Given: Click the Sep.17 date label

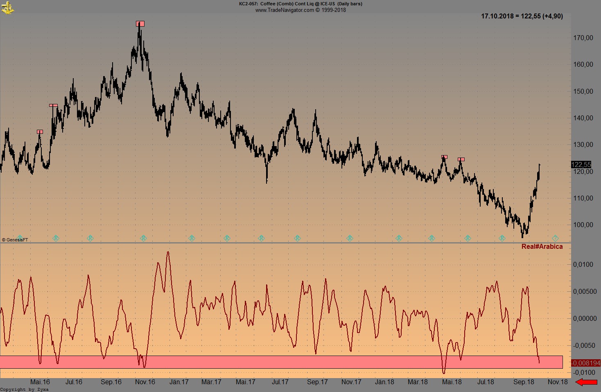Looking at the screenshot, I should pos(317,382).
